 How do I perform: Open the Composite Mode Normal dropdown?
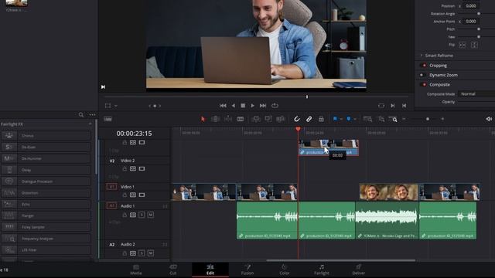[x=476, y=94]
